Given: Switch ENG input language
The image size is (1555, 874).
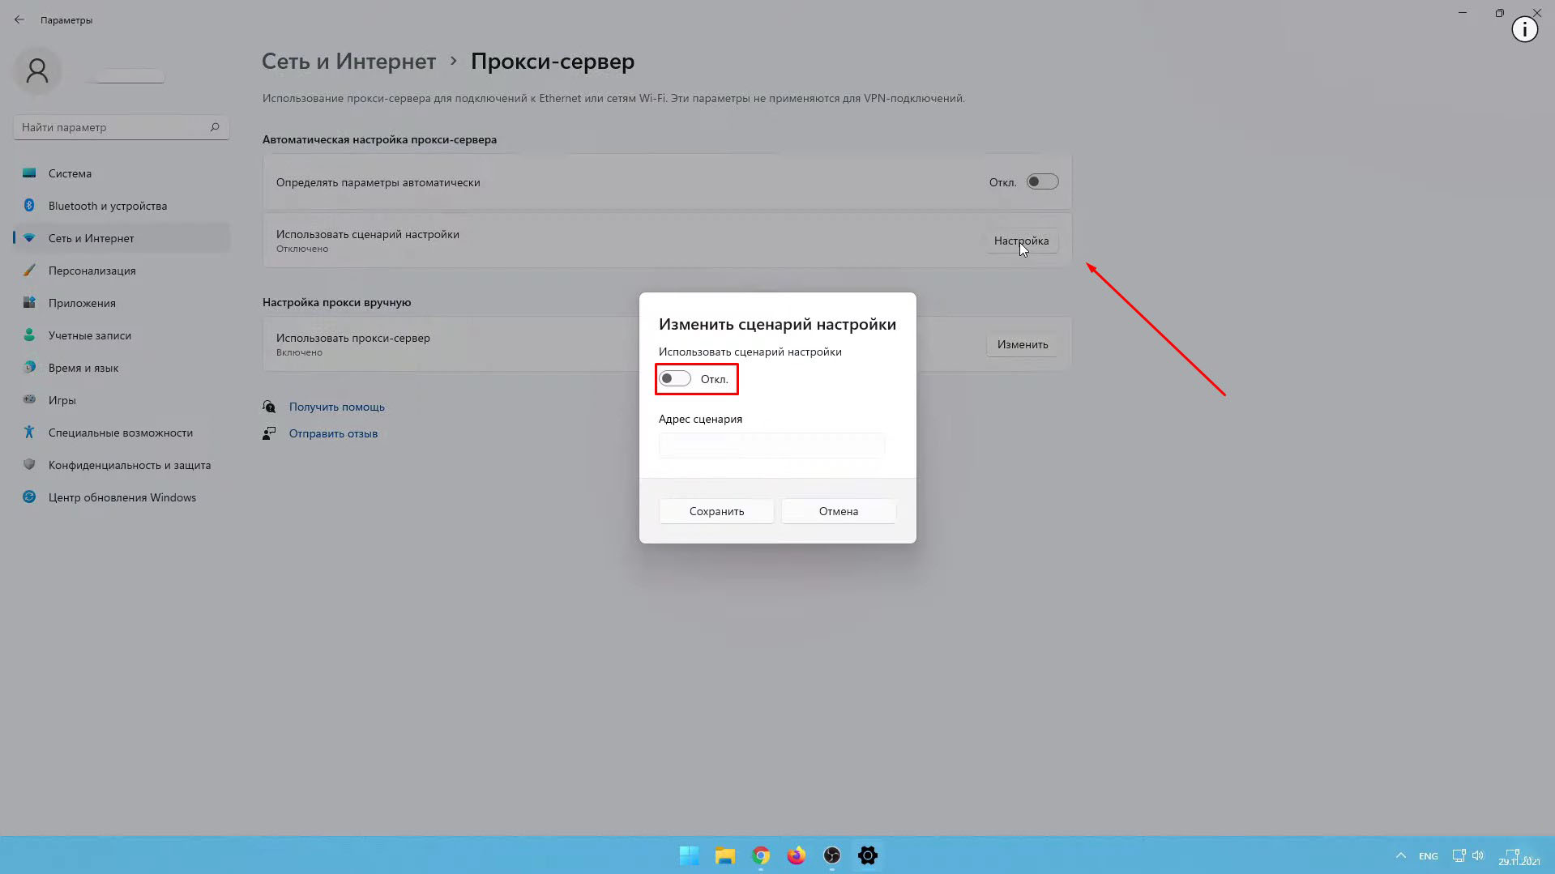Looking at the screenshot, I should click(x=1429, y=856).
